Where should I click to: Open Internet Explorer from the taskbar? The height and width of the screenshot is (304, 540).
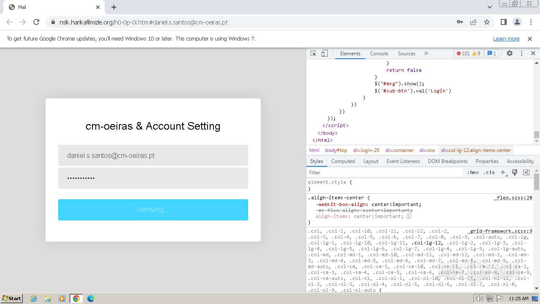pyautogui.click(x=33, y=299)
